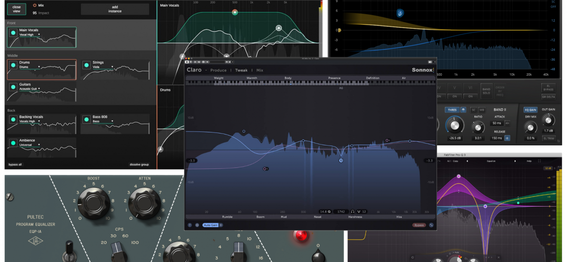This screenshot has width=567, height=262.
Task: Click the headphones solo icon in Claro
Action: click(x=352, y=212)
